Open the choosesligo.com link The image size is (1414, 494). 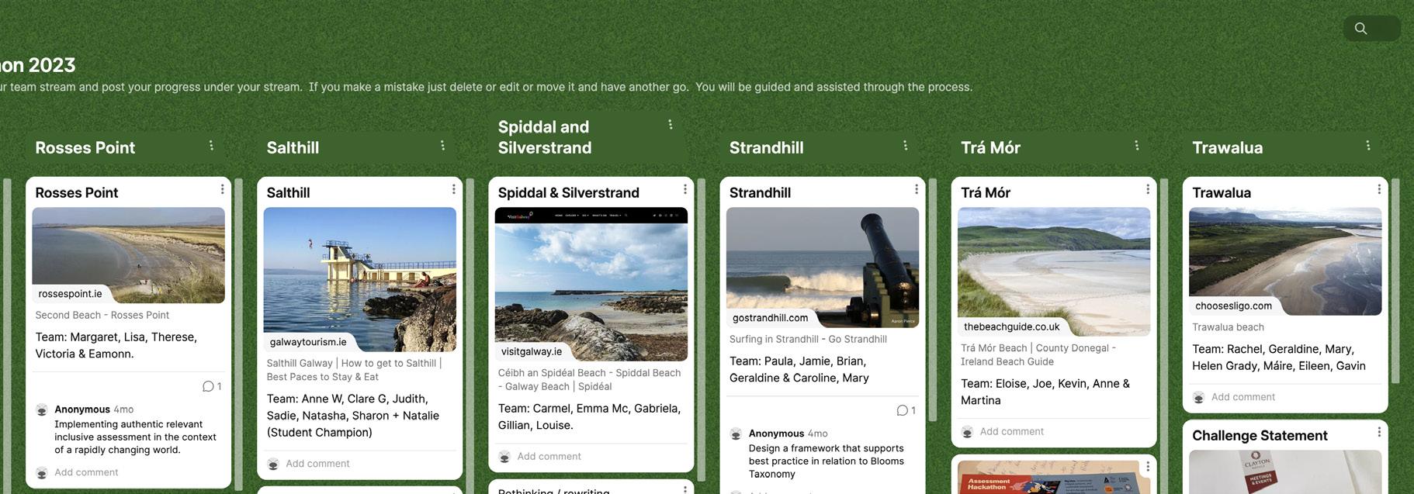click(x=1233, y=306)
